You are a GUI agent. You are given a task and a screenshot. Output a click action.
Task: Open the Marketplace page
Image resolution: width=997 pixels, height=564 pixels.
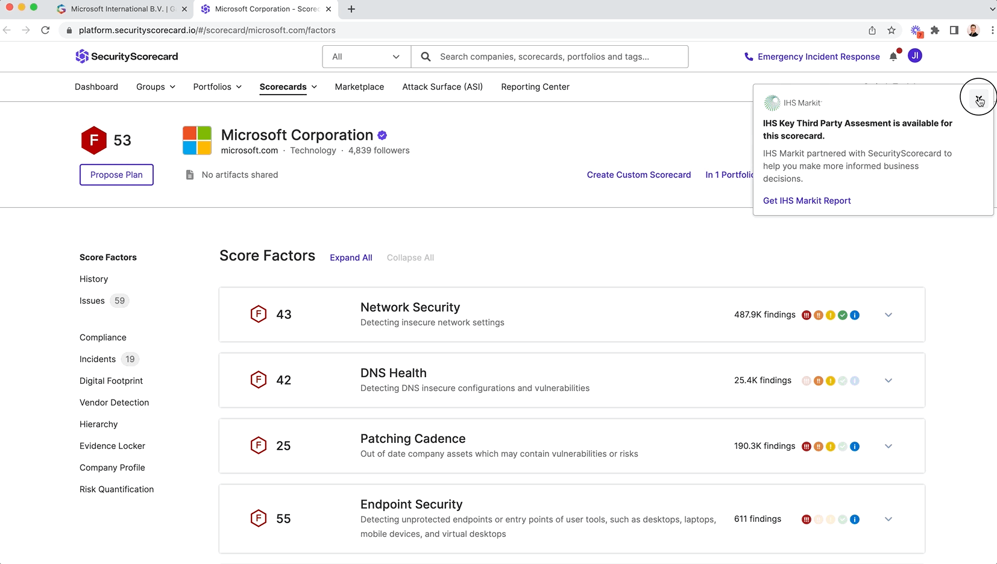coord(359,87)
